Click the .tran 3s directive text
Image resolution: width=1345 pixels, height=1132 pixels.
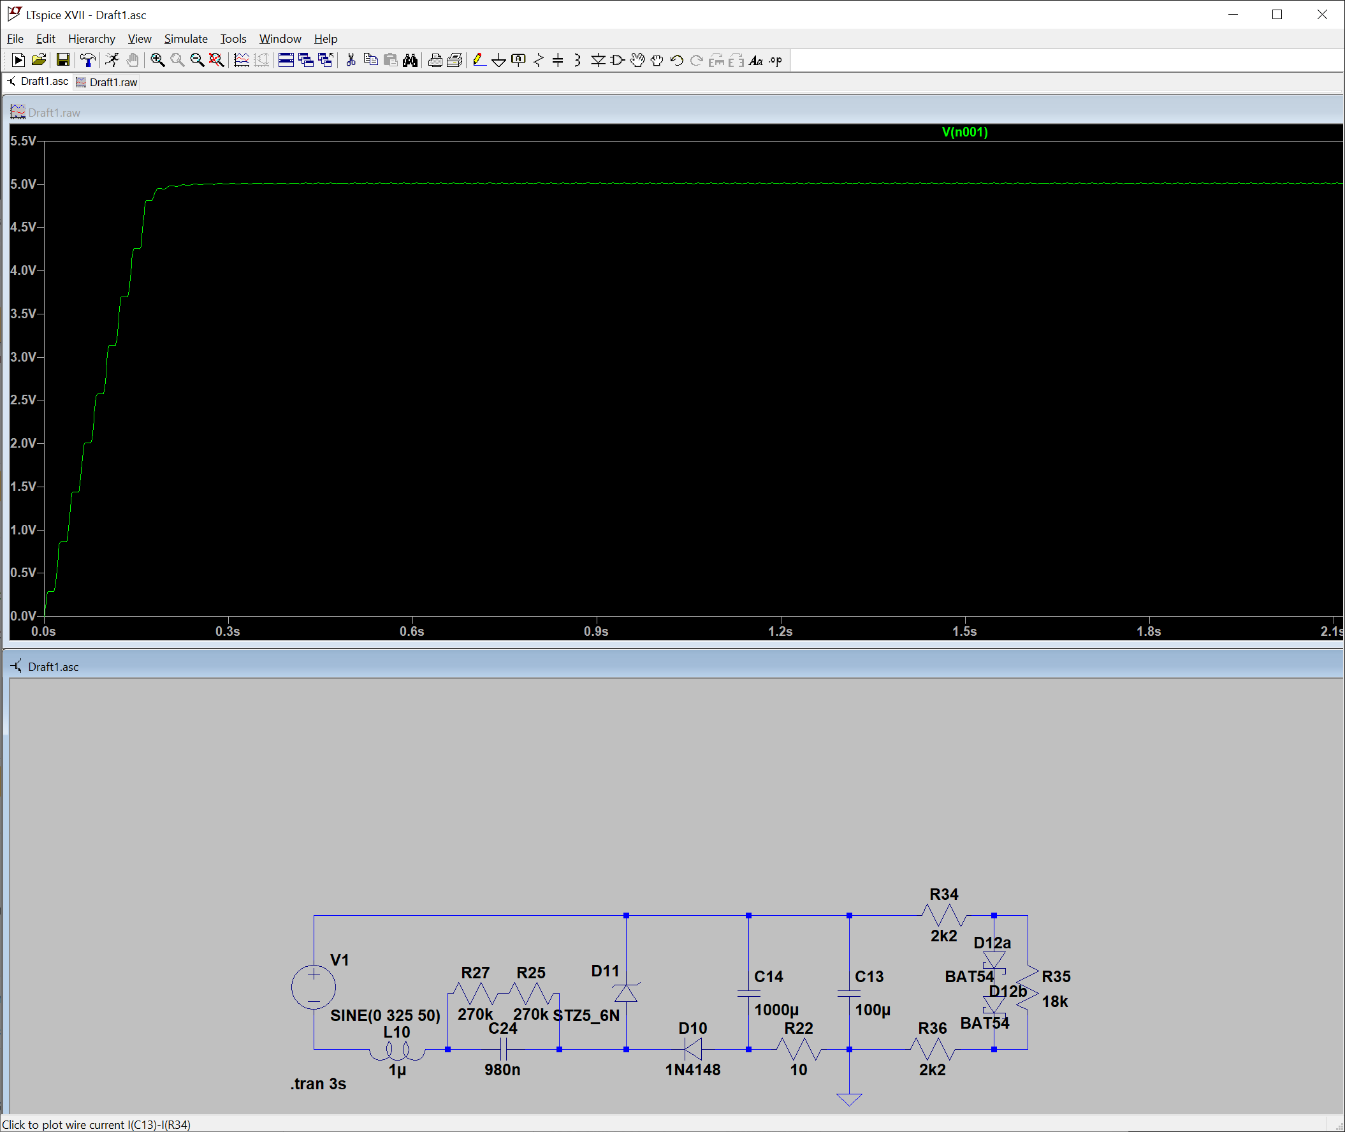tap(318, 1084)
